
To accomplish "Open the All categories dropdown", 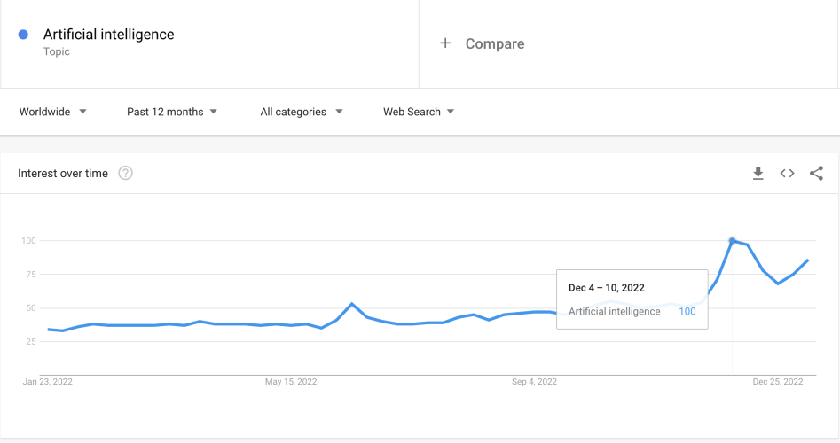I will pyautogui.click(x=302, y=112).
